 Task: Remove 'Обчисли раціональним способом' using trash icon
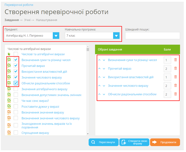(x=176, y=94)
